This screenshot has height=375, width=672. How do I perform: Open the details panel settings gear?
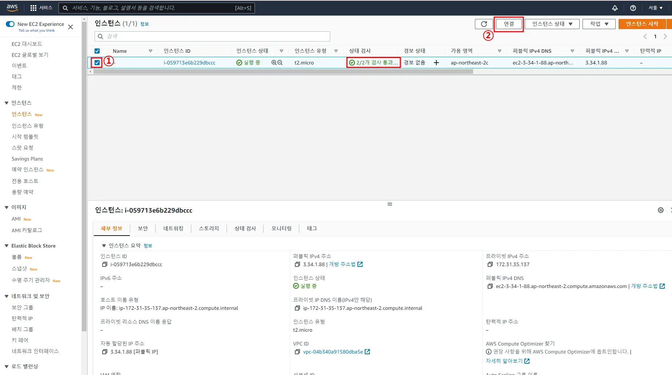coord(661,210)
